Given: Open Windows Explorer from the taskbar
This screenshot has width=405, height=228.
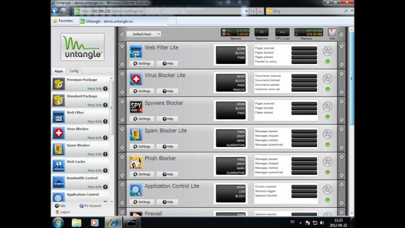Looking at the screenshot, I should 77,223.
